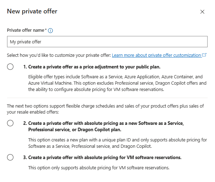Open Learn more about private offer customization

[156, 55]
